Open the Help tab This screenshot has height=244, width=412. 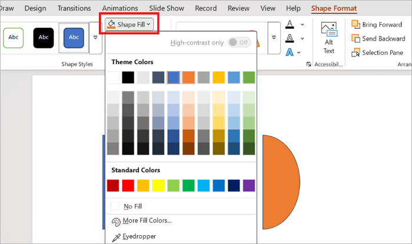coord(293,8)
